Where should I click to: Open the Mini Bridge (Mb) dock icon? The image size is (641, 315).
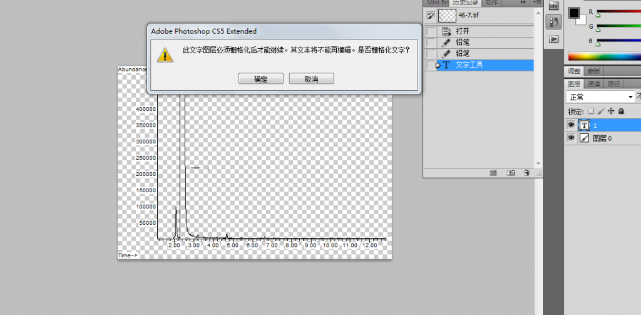[553, 6]
